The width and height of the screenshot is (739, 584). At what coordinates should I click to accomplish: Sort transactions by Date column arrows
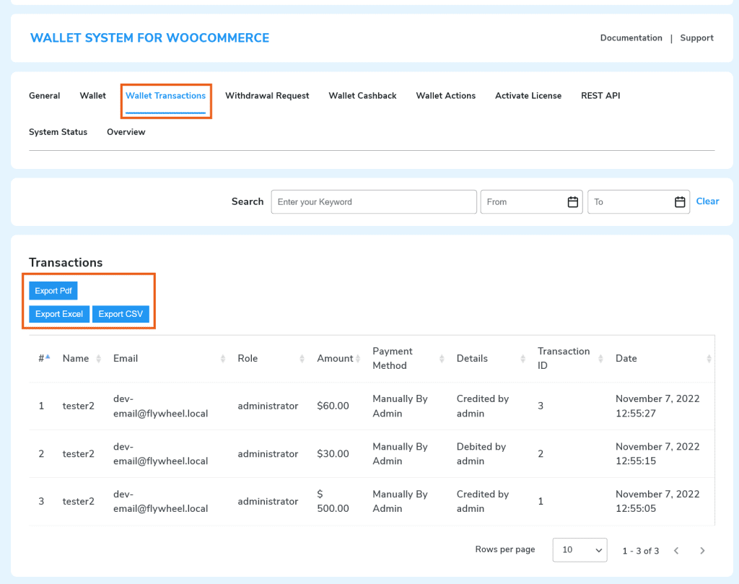coord(709,359)
